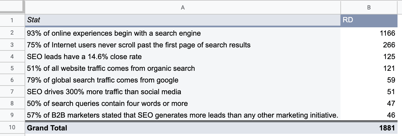Click 'SEO leads have a 14.6% close rate'

click(84, 57)
